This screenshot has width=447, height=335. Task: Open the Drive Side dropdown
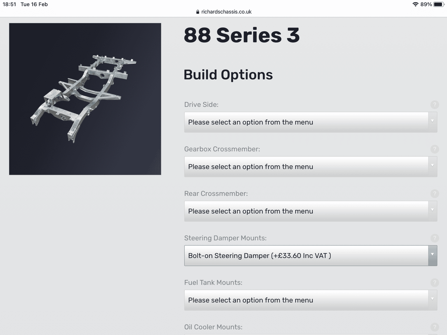(x=311, y=122)
